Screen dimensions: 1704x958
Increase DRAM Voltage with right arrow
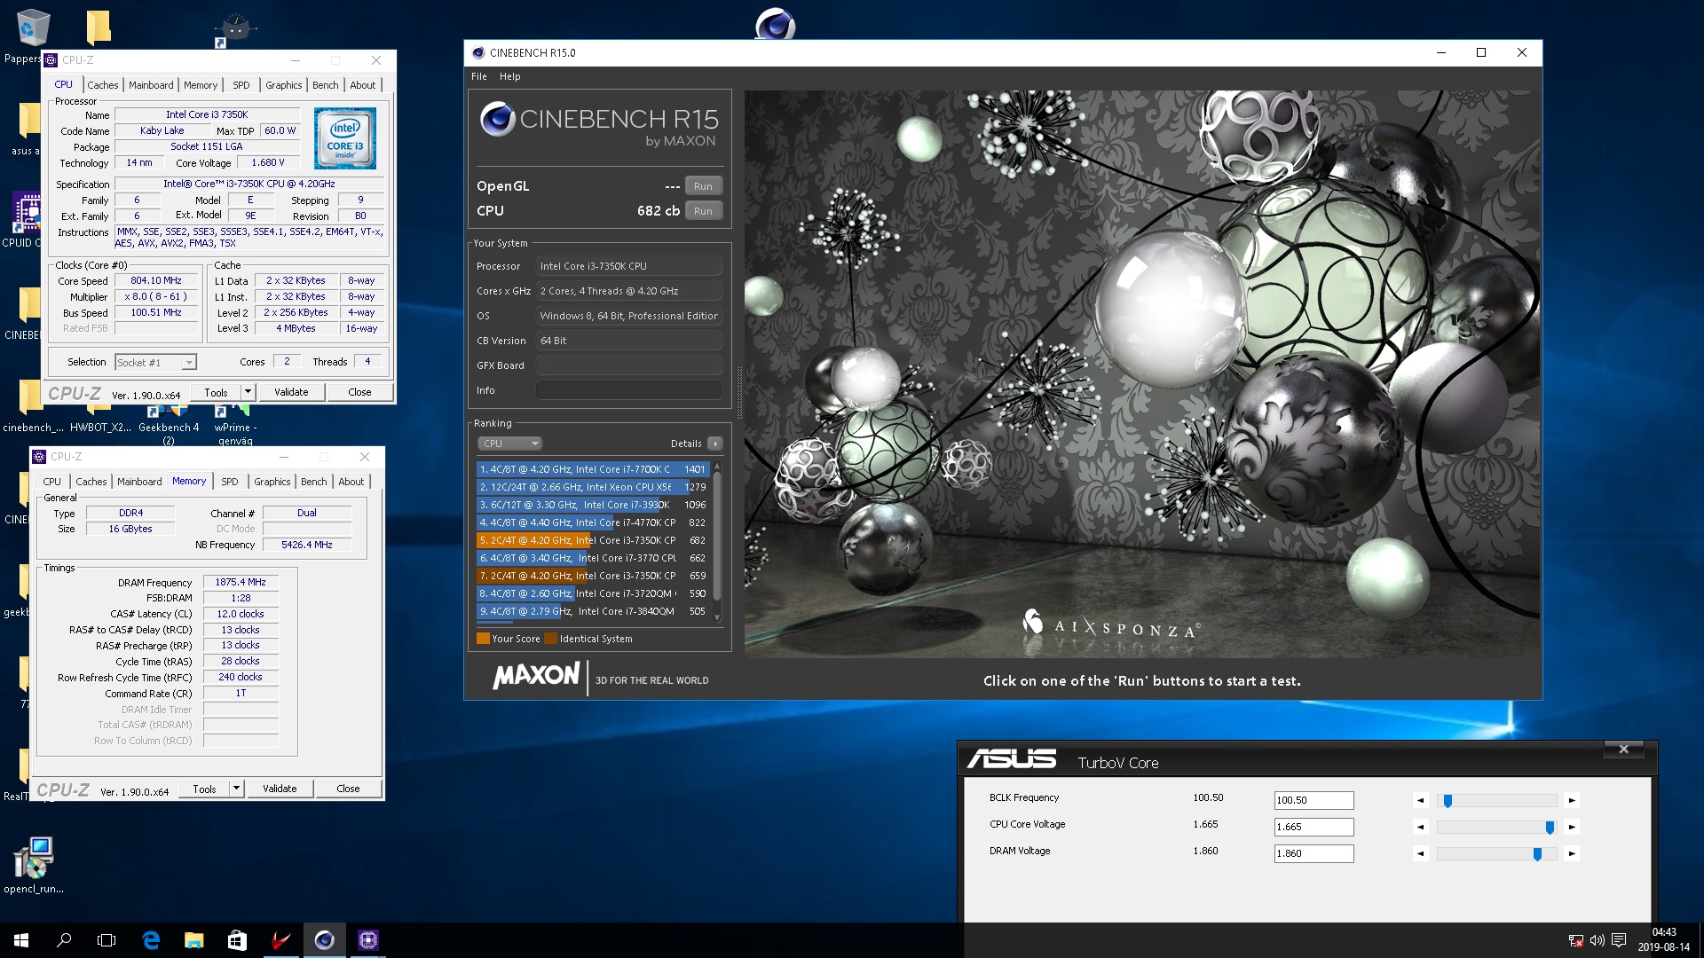(1572, 853)
